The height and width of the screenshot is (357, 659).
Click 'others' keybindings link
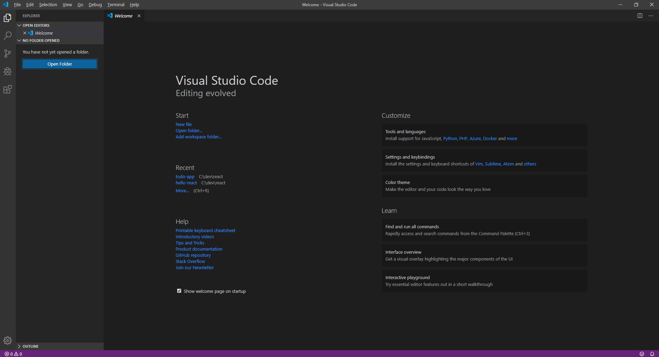[530, 164]
